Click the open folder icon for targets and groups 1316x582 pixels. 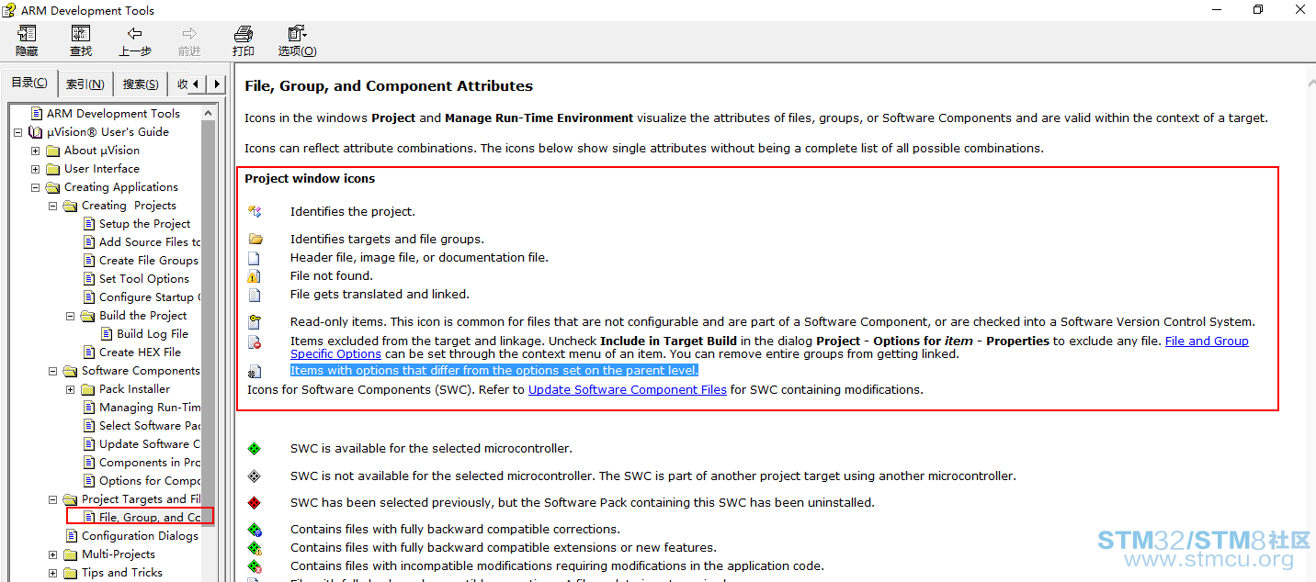255,239
